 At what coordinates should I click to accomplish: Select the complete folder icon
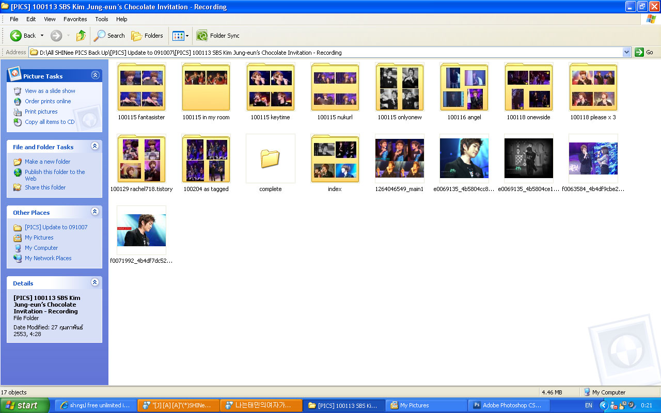[270, 158]
